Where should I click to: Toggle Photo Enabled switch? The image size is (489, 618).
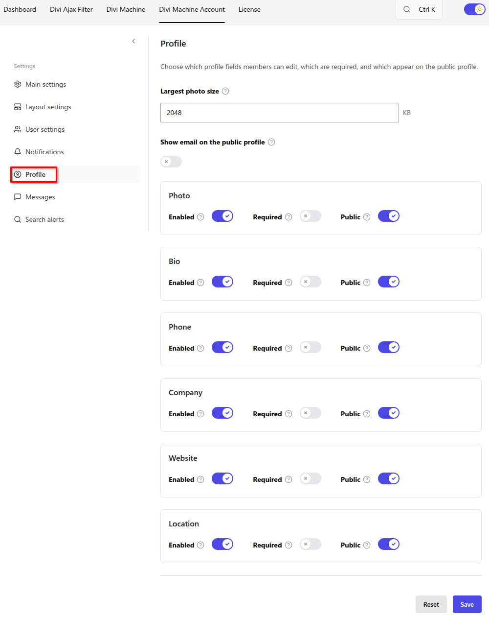coord(222,216)
